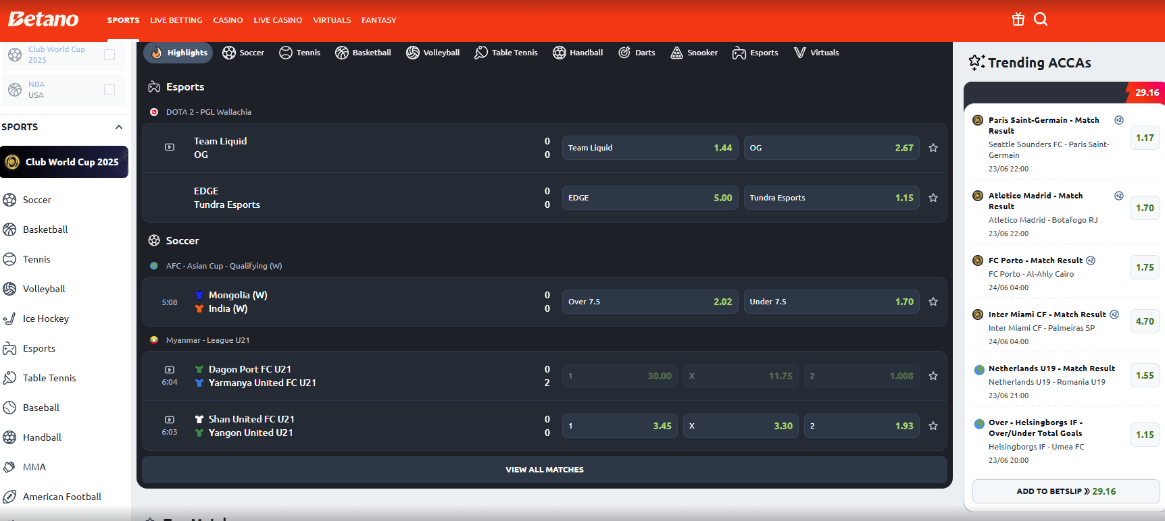Image resolution: width=1165 pixels, height=521 pixels.
Task: Select the Table Tennis tab in sports bar
Action: pyautogui.click(x=506, y=53)
